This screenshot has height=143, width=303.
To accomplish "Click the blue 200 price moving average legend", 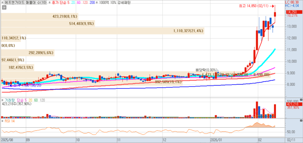I will pyautogui.click(x=92, y=3).
